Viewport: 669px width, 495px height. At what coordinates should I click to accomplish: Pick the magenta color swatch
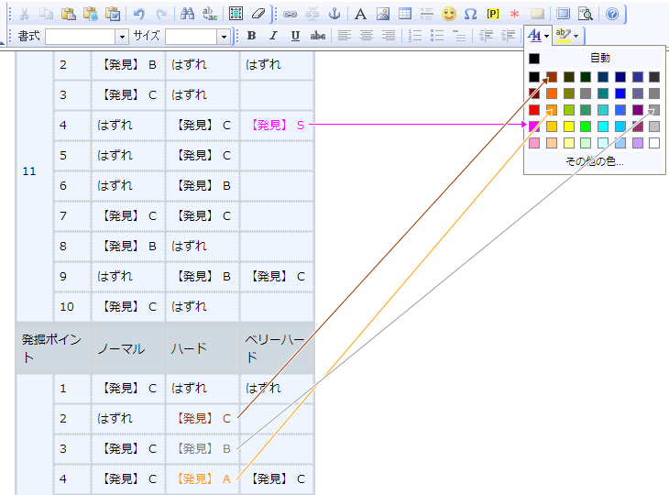click(534, 126)
